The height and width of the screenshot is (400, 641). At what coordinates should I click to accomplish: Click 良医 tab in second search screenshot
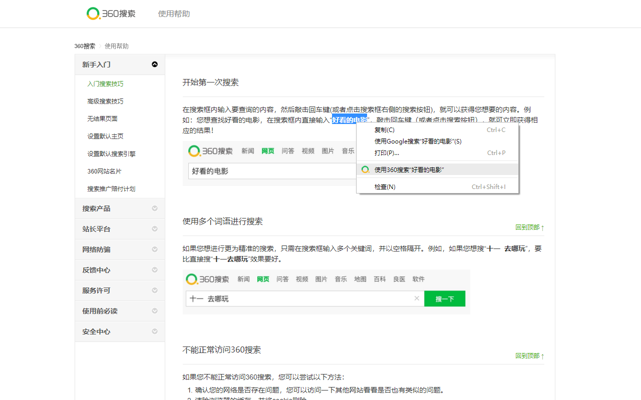click(x=399, y=279)
